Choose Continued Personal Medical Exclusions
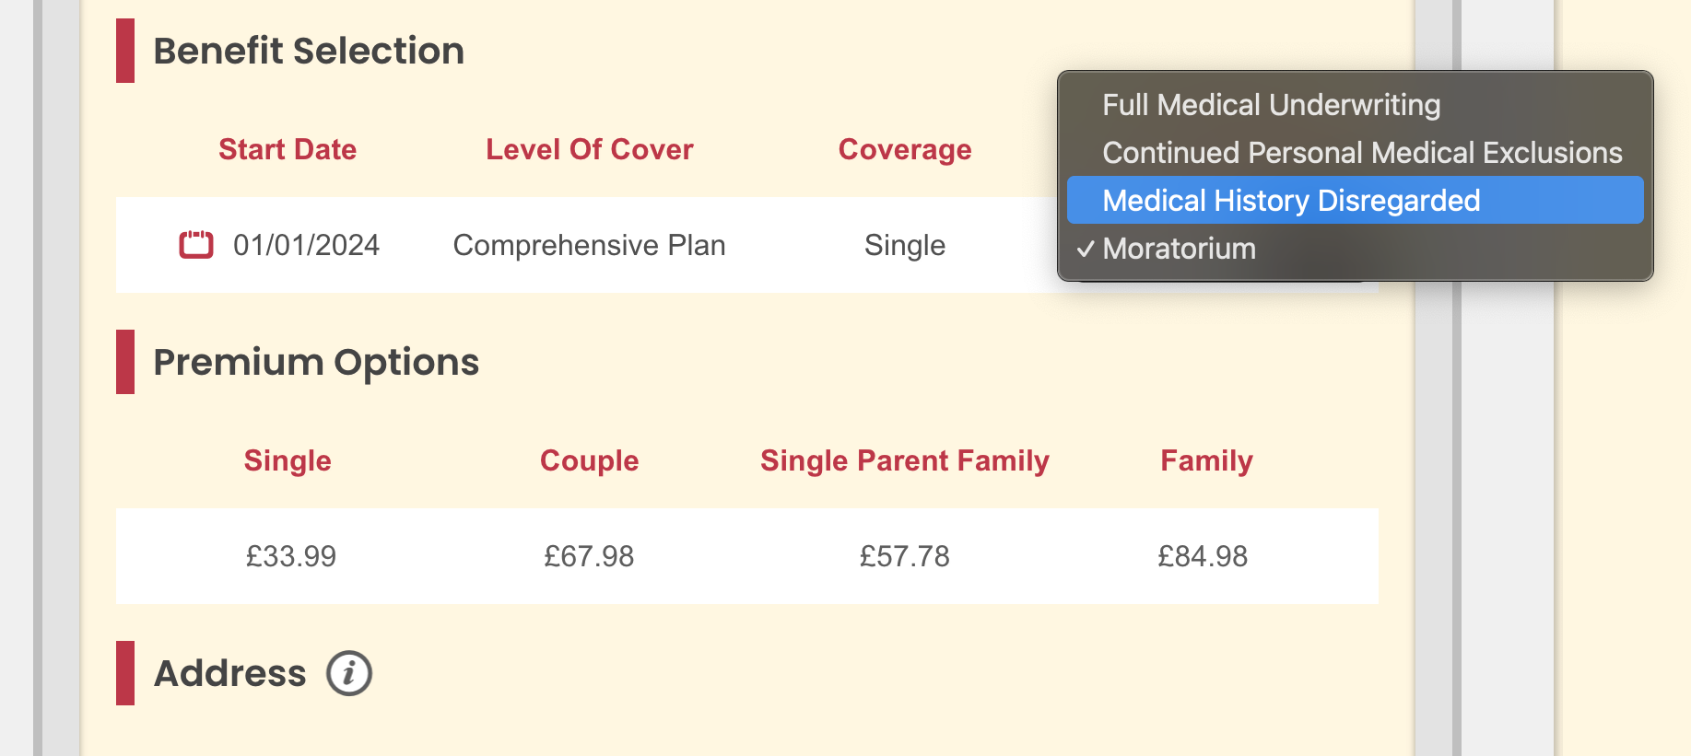Screen dimensions: 1691x756 [x=1361, y=153]
